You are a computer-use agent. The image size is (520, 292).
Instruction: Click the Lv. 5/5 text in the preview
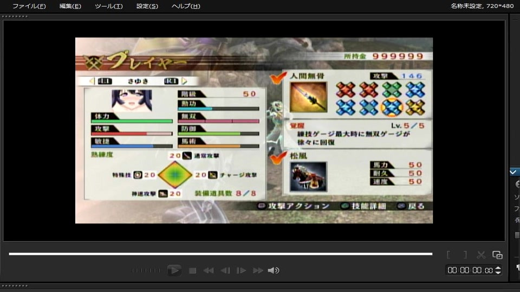(407, 125)
